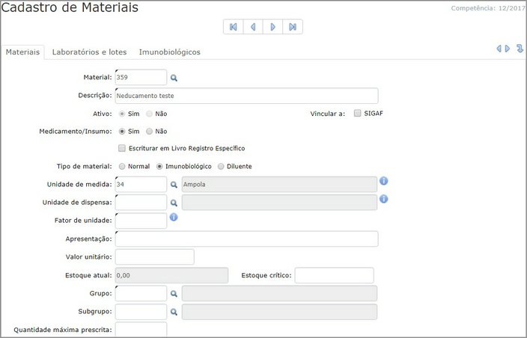527x338 pixels.
Task: Go to the previous record
Action: tap(253, 27)
